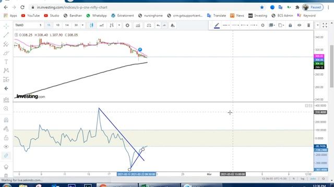This screenshot has width=334, height=187.
Task: Click the blue P marker on chart
Action: click(140, 50)
